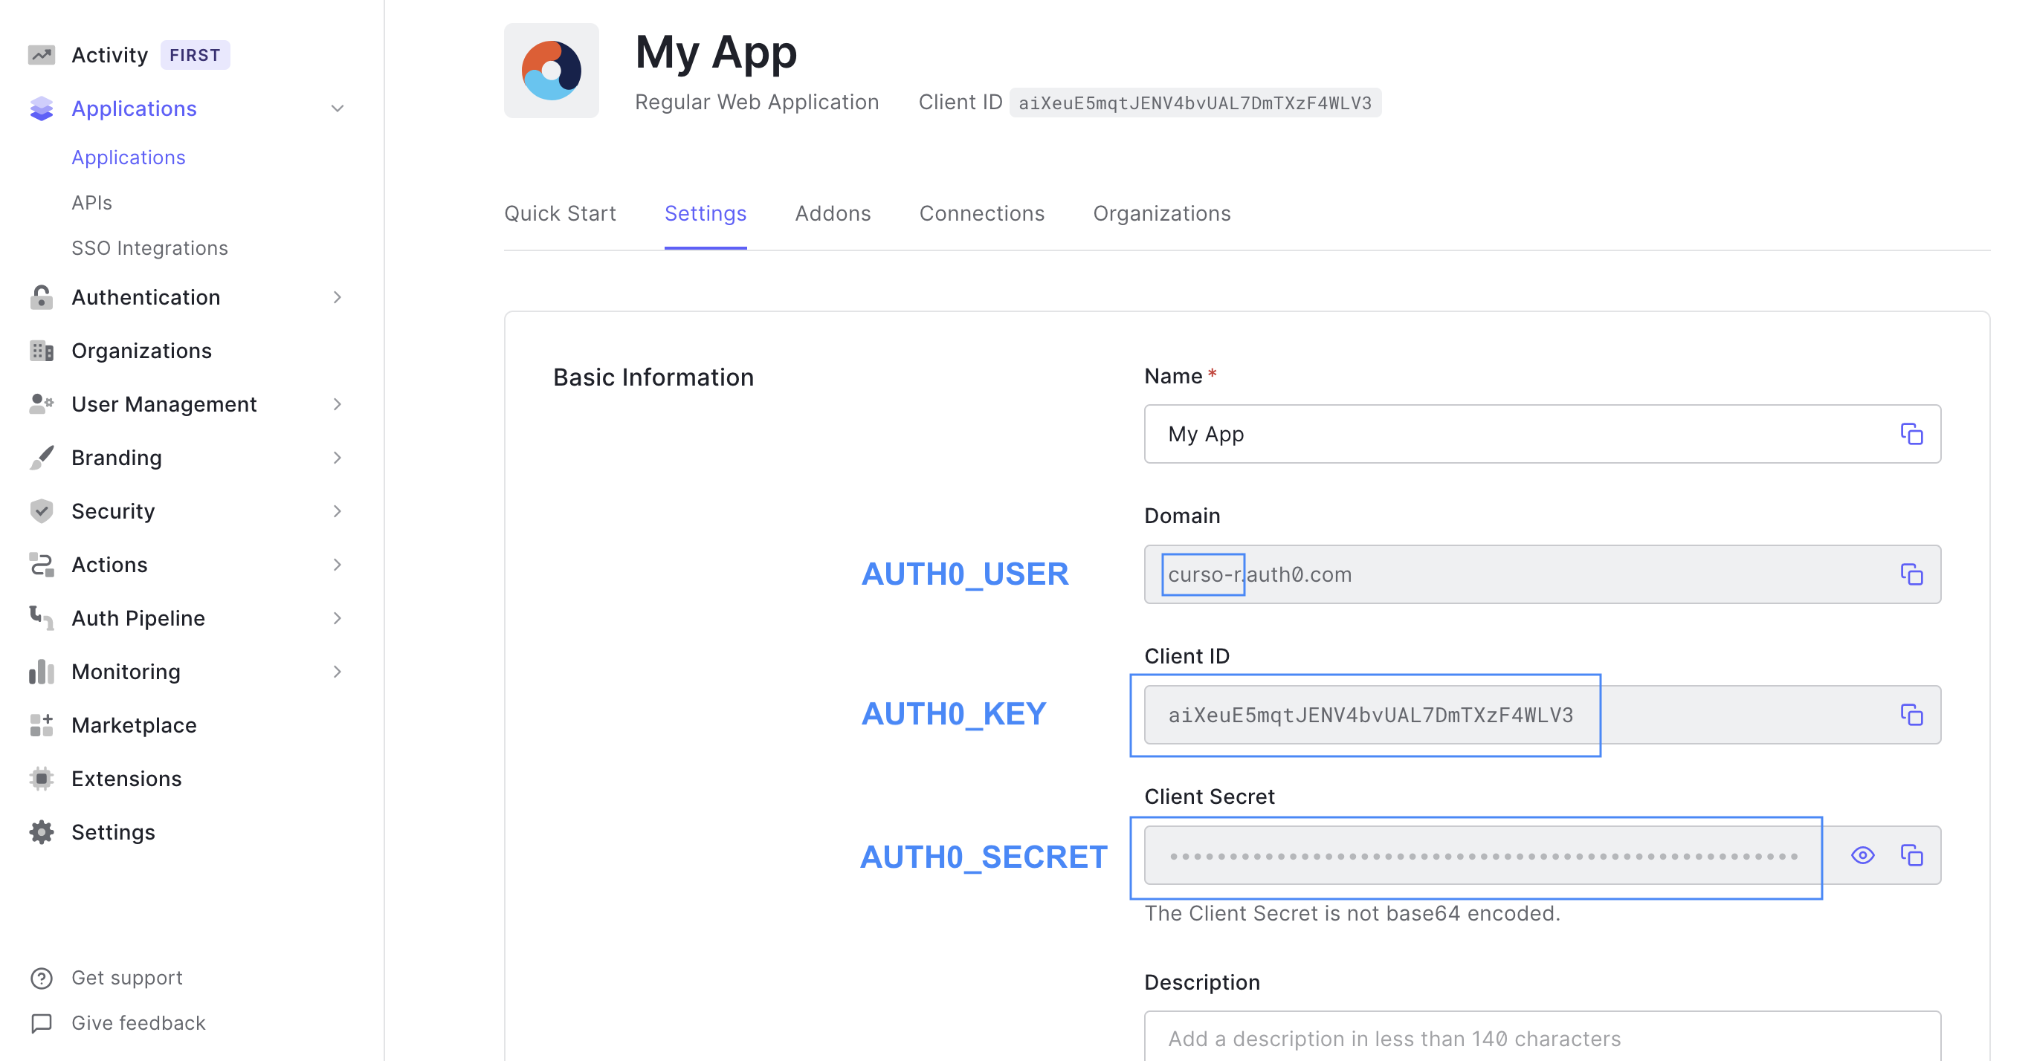This screenshot has height=1061, width=2034.
Task: Open the Connections tab
Action: (981, 213)
